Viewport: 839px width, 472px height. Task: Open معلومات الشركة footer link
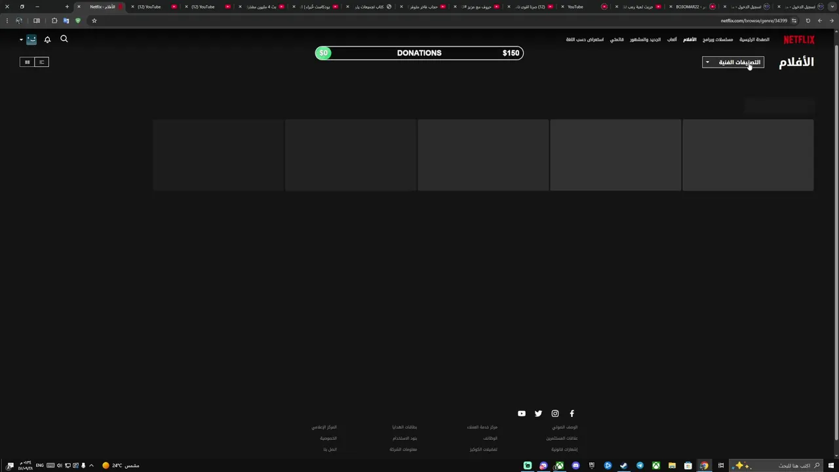click(x=403, y=450)
